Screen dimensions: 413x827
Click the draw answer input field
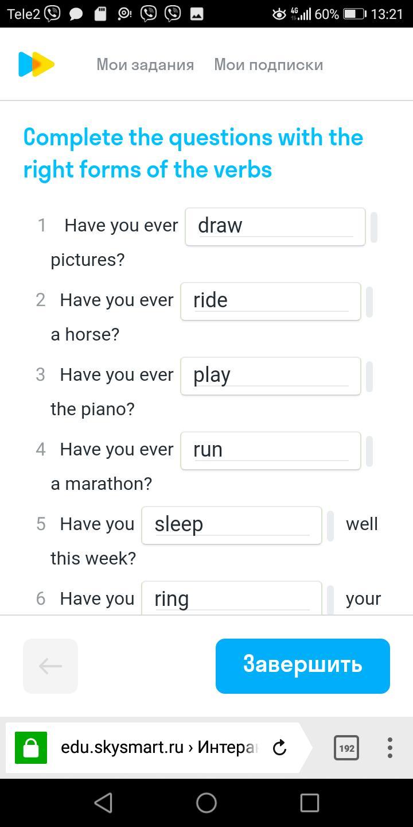point(275,227)
